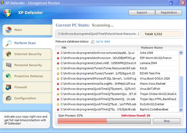Viewport: 187px width, 133px height.
Task: Select the P2P-Worm.Win32.Franvir malware name
Action: 156,58
